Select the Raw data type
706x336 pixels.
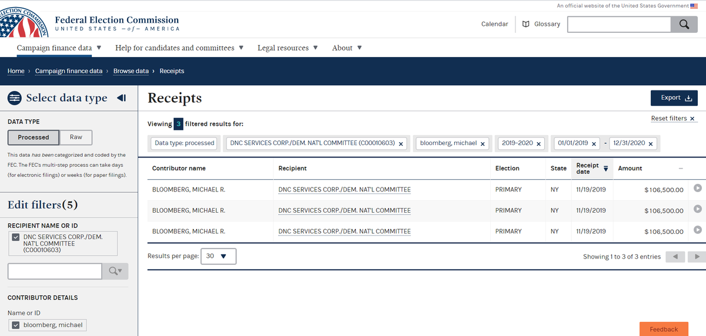pos(76,137)
